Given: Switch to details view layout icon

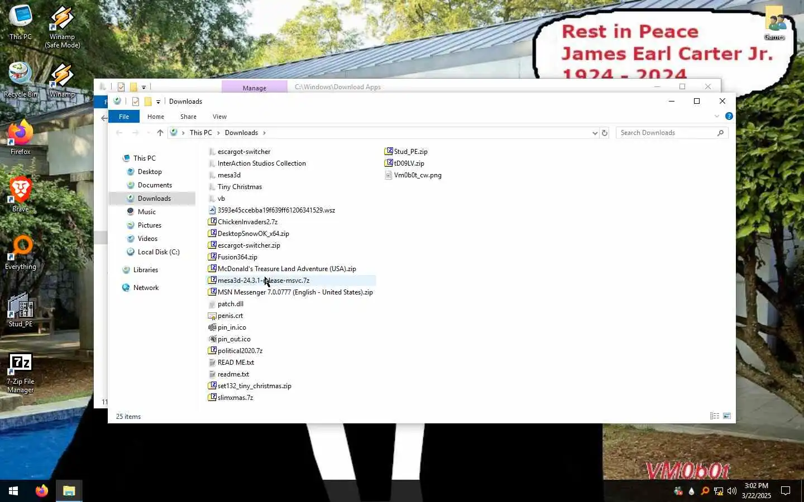Looking at the screenshot, I should tap(715, 416).
